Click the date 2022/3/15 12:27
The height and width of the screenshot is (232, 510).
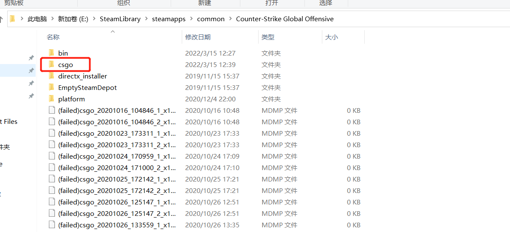210,53
